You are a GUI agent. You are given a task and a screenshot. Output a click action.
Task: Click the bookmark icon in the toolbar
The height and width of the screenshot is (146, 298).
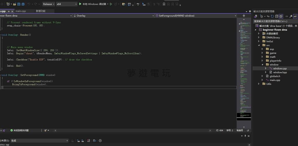[164, 4]
